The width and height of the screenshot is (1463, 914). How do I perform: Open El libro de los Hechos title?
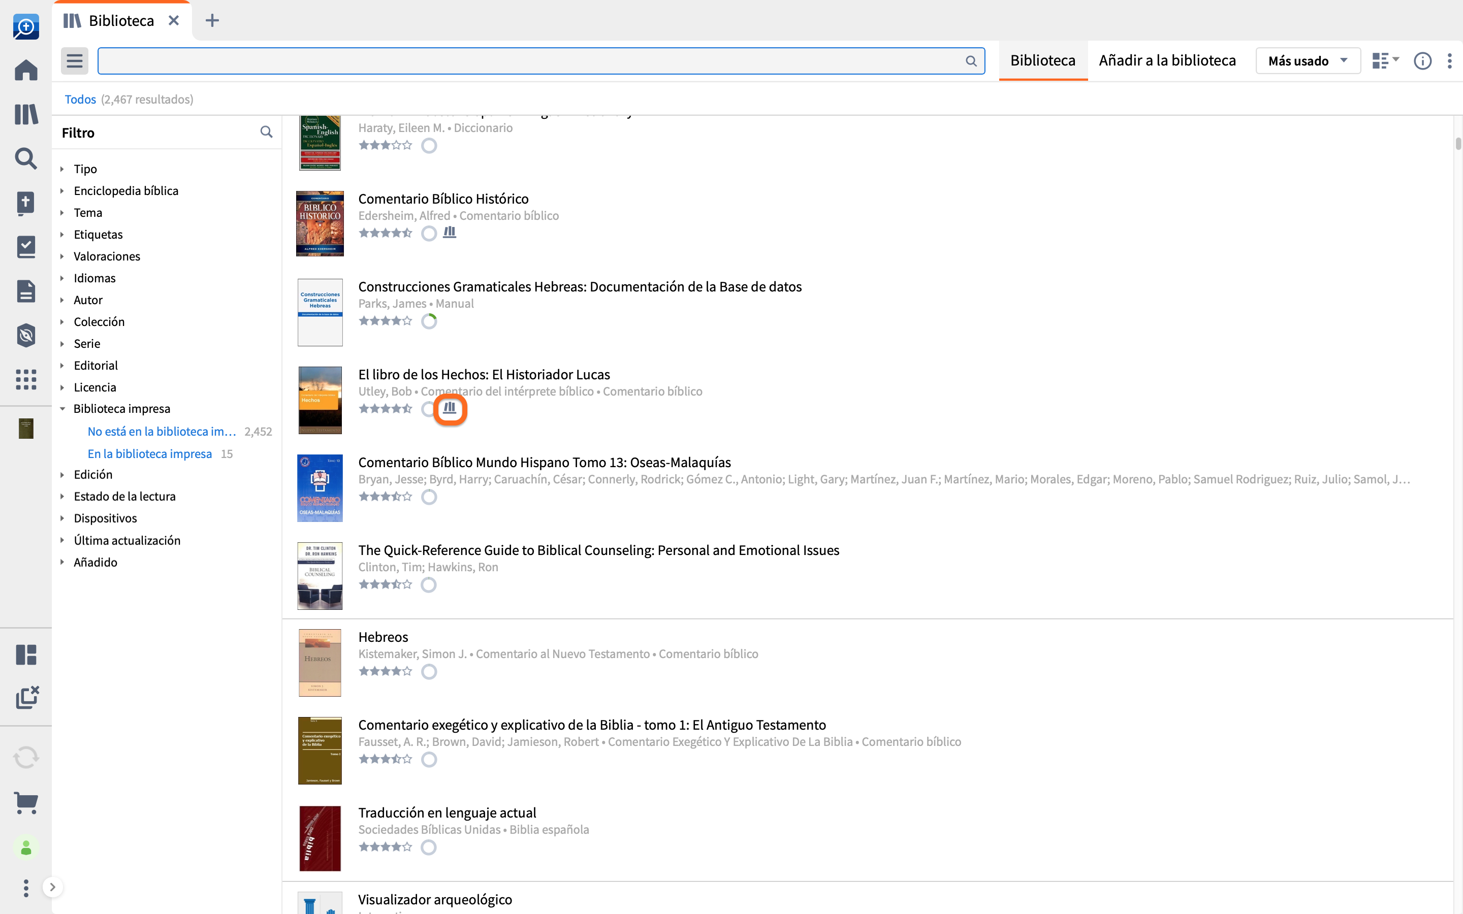pyautogui.click(x=484, y=374)
